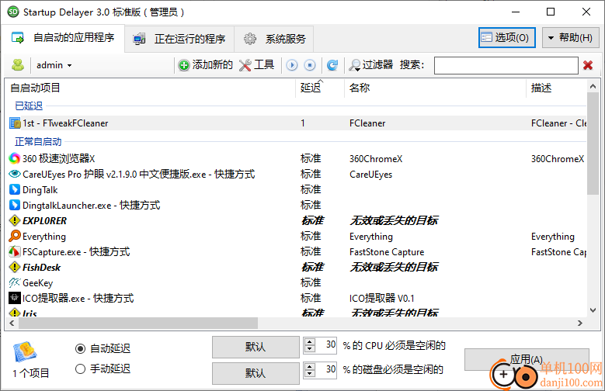The image size is (605, 391).
Task: Switch to 正在运行的程序 tab
Action: (x=179, y=39)
